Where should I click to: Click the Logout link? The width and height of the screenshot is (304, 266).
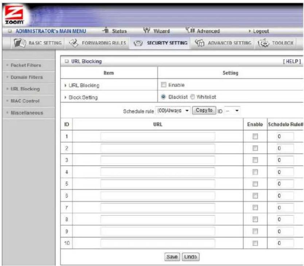(x=261, y=31)
